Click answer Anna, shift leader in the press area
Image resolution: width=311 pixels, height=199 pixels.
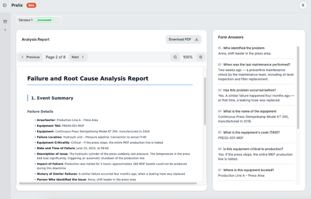pyautogui.click(x=245, y=53)
